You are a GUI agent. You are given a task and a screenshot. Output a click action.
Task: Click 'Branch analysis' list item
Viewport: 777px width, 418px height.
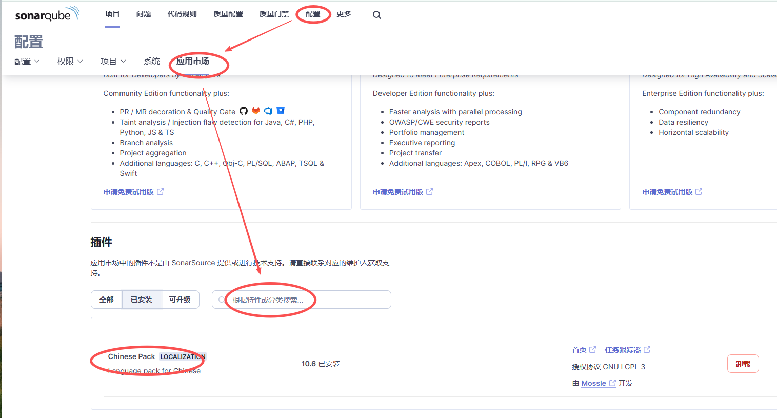click(146, 143)
